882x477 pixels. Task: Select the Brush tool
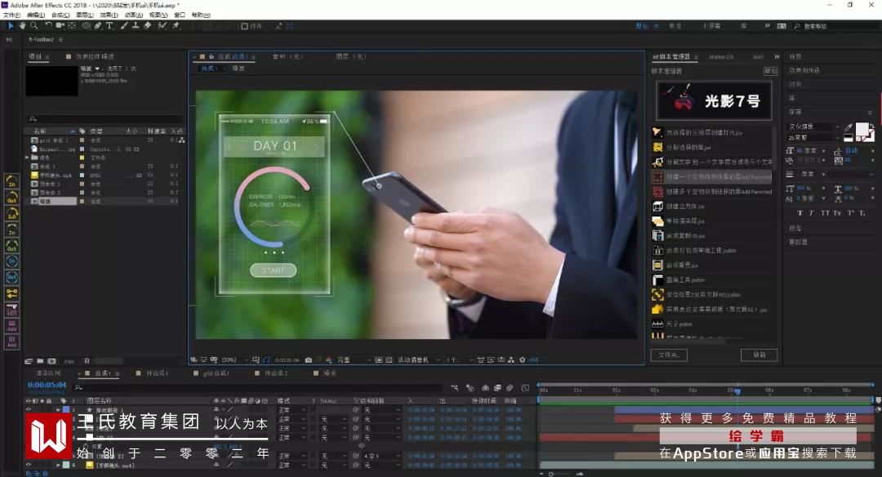(124, 26)
